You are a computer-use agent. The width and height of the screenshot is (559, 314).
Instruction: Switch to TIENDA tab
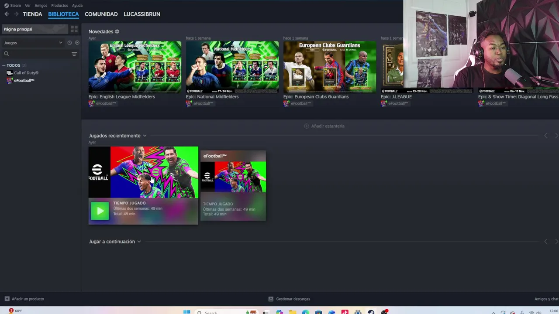click(x=32, y=14)
